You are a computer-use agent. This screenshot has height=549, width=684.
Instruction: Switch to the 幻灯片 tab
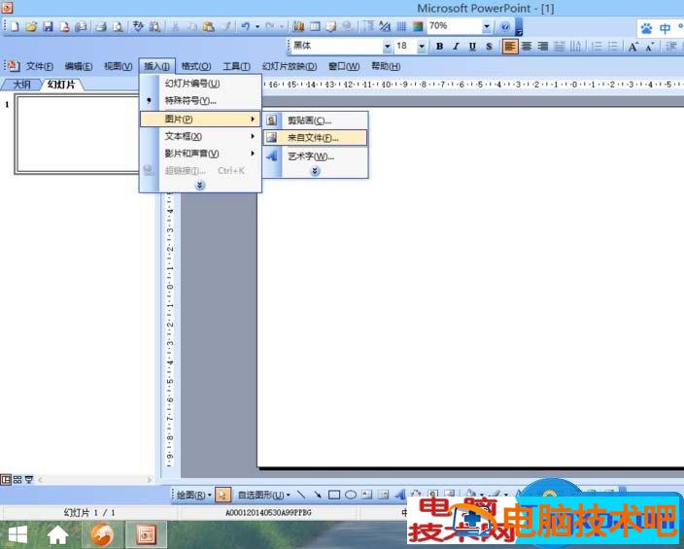[x=61, y=85]
